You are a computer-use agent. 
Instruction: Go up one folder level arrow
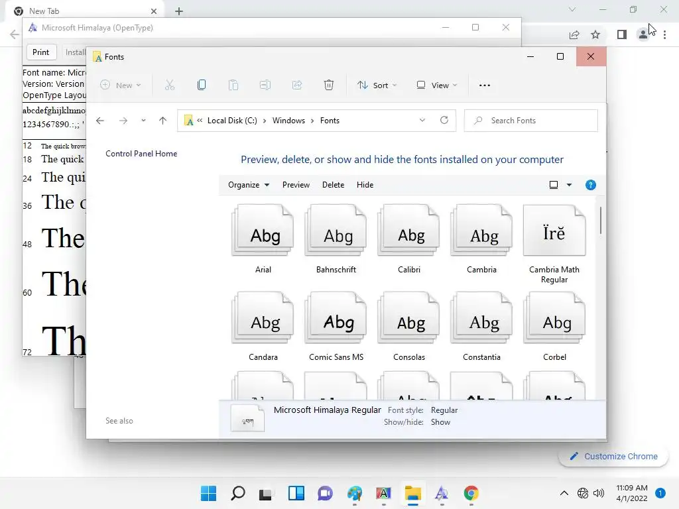coord(163,121)
